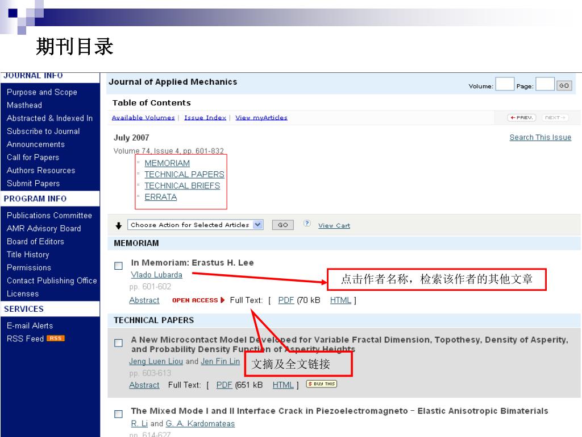
Task: Click the help question mark icon
Action: (306, 223)
